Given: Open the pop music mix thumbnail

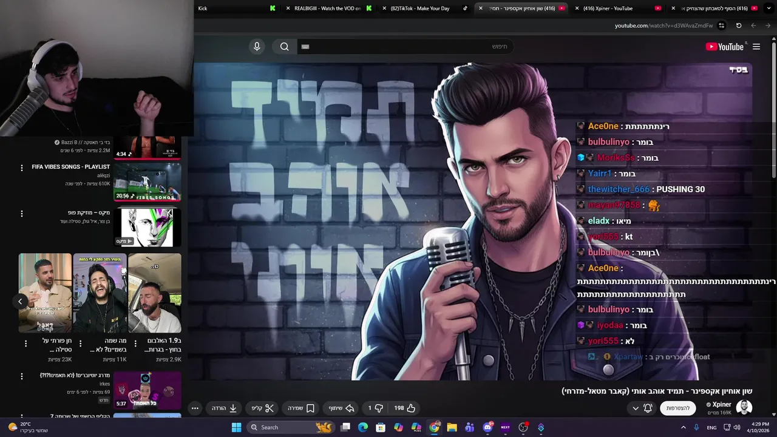Looking at the screenshot, I should [x=148, y=228].
